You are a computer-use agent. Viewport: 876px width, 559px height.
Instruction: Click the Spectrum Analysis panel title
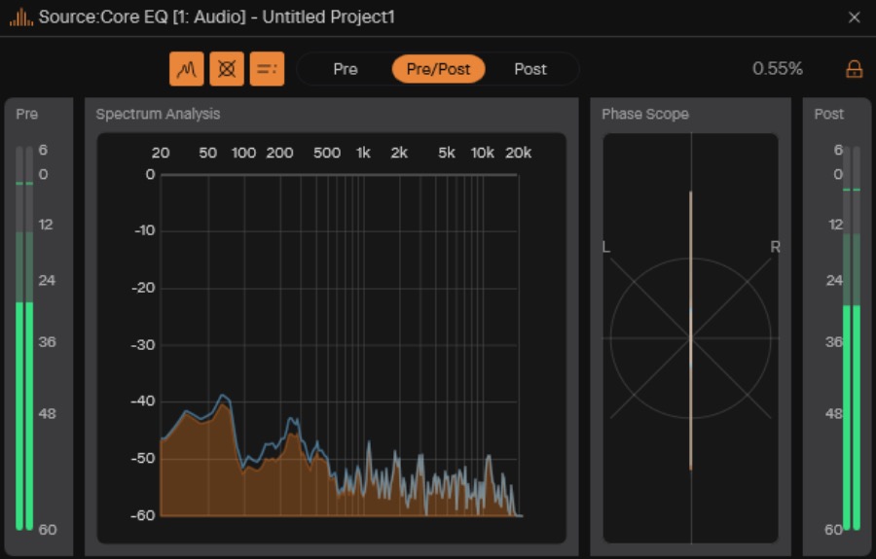click(158, 114)
